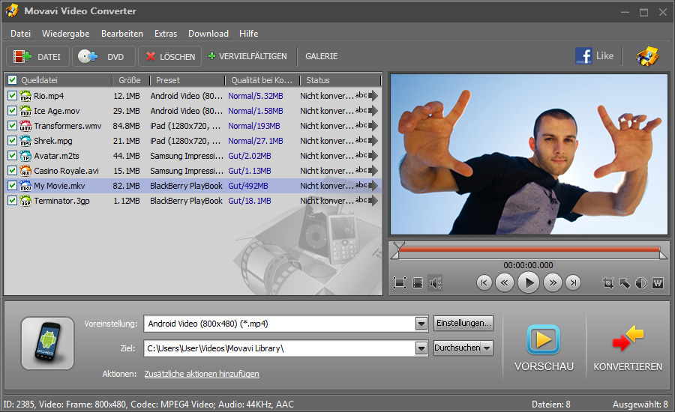The width and height of the screenshot is (675, 412).
Task: Open the watermark tool icon
Action: pyautogui.click(x=658, y=282)
